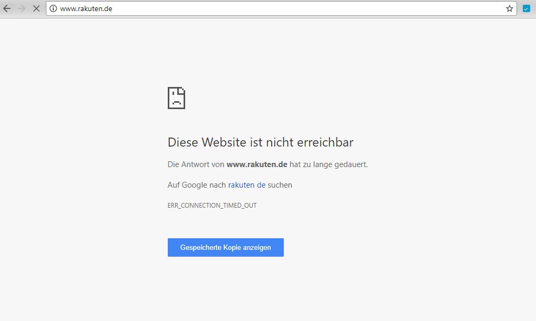
Task: Focus the address bar showing www.rakuten.de
Action: tap(281, 8)
